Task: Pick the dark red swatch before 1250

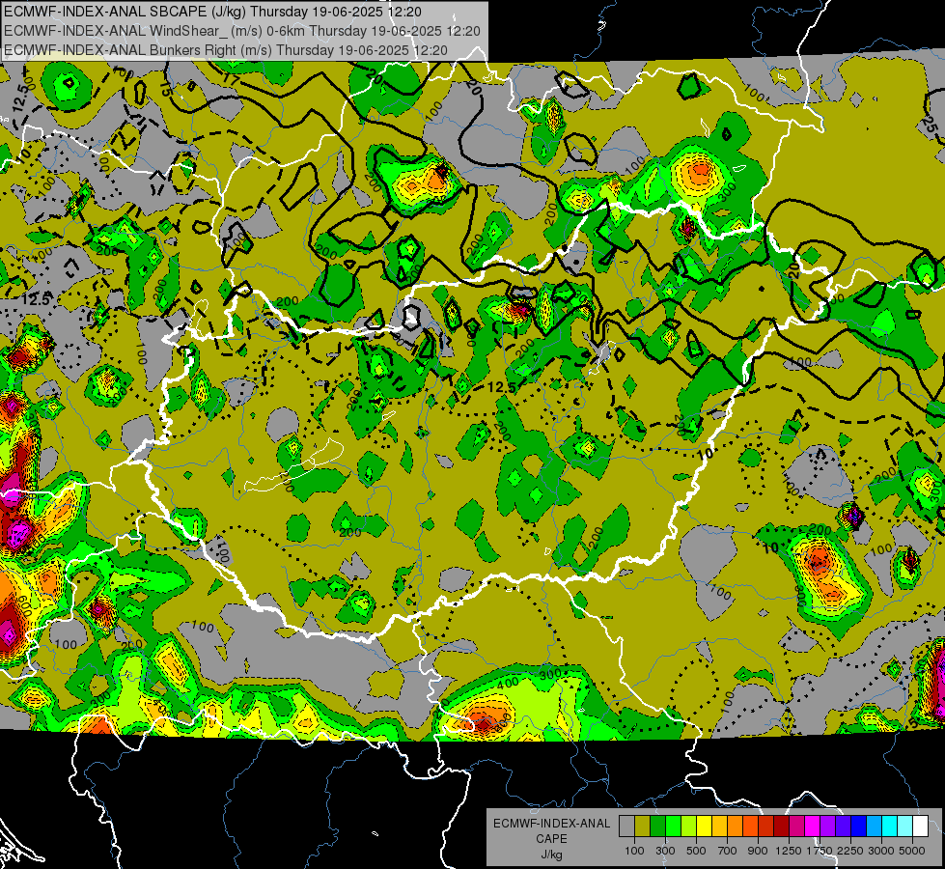Action: (x=782, y=827)
